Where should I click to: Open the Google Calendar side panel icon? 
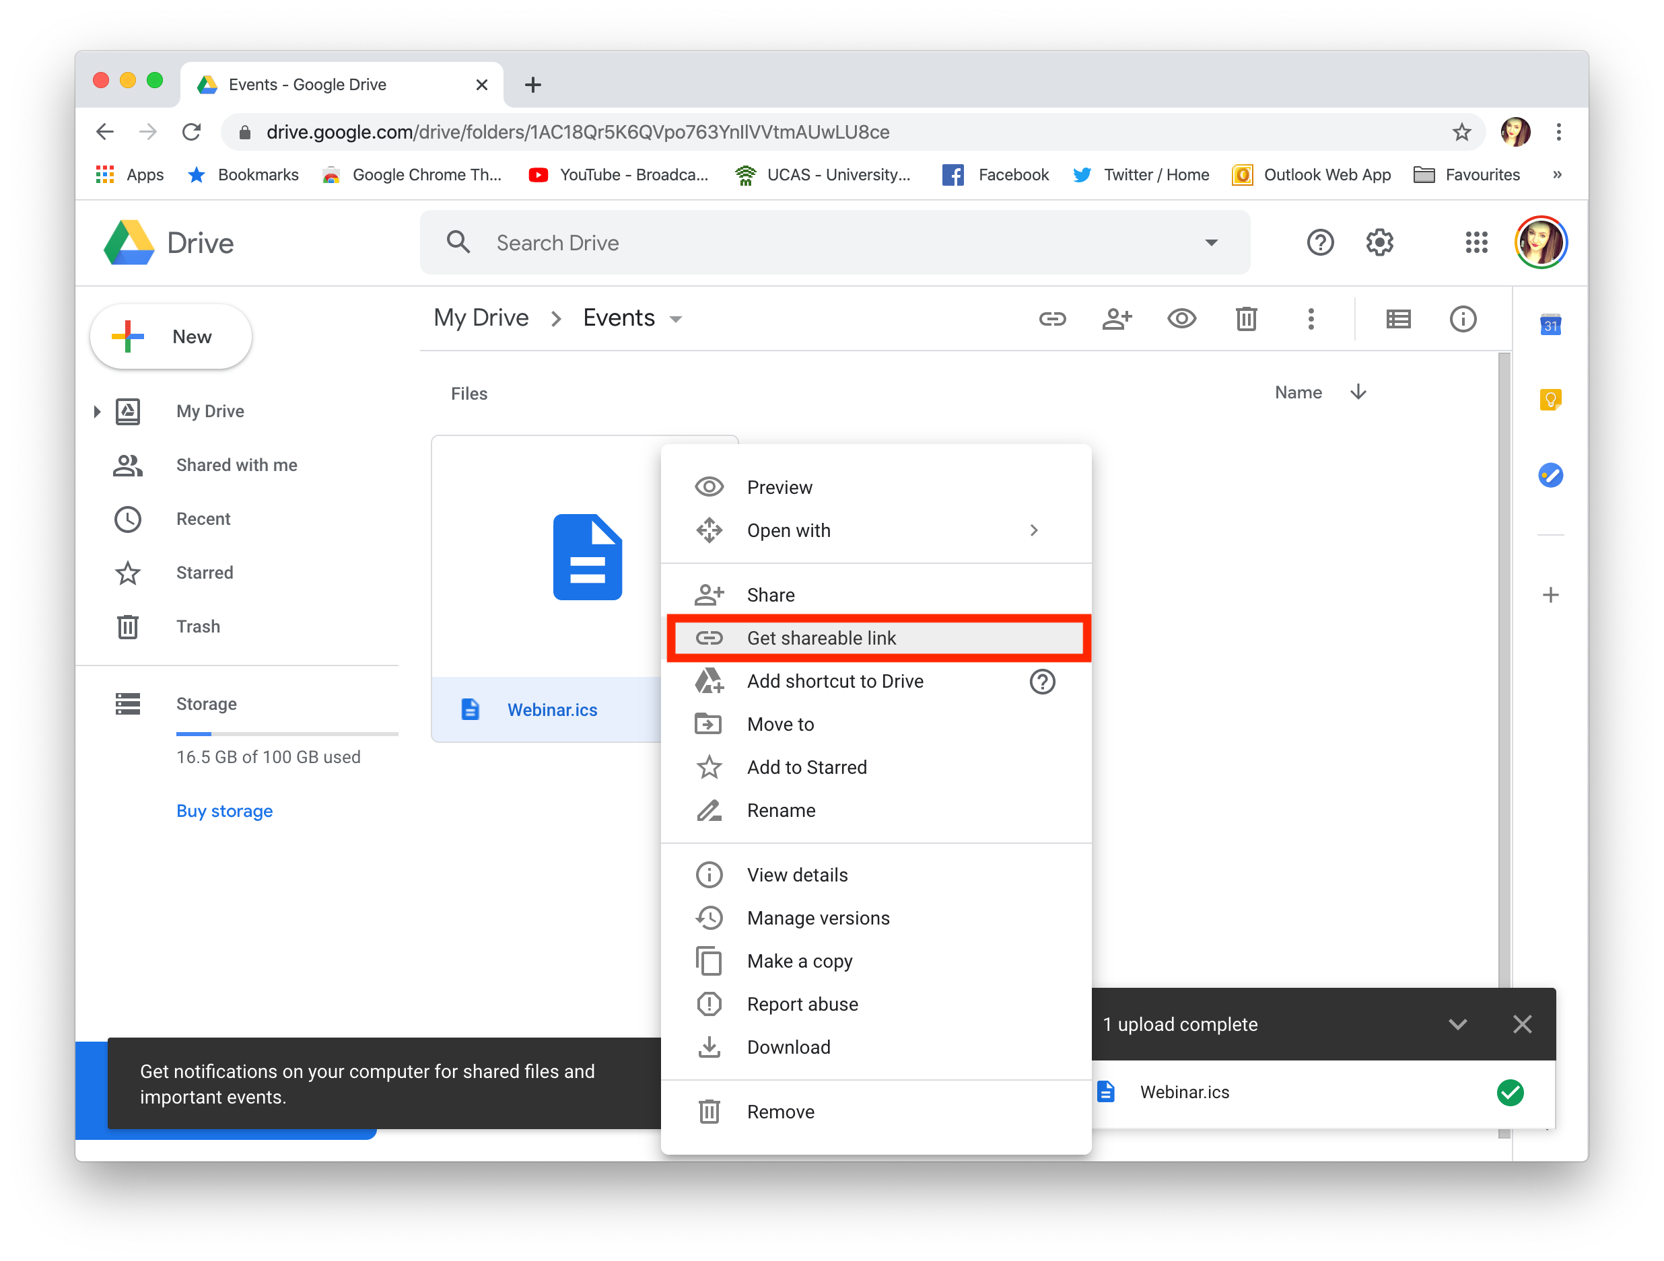click(1550, 325)
